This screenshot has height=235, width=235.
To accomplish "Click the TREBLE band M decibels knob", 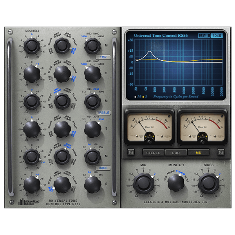I will pyautogui.click(x=32, y=101).
